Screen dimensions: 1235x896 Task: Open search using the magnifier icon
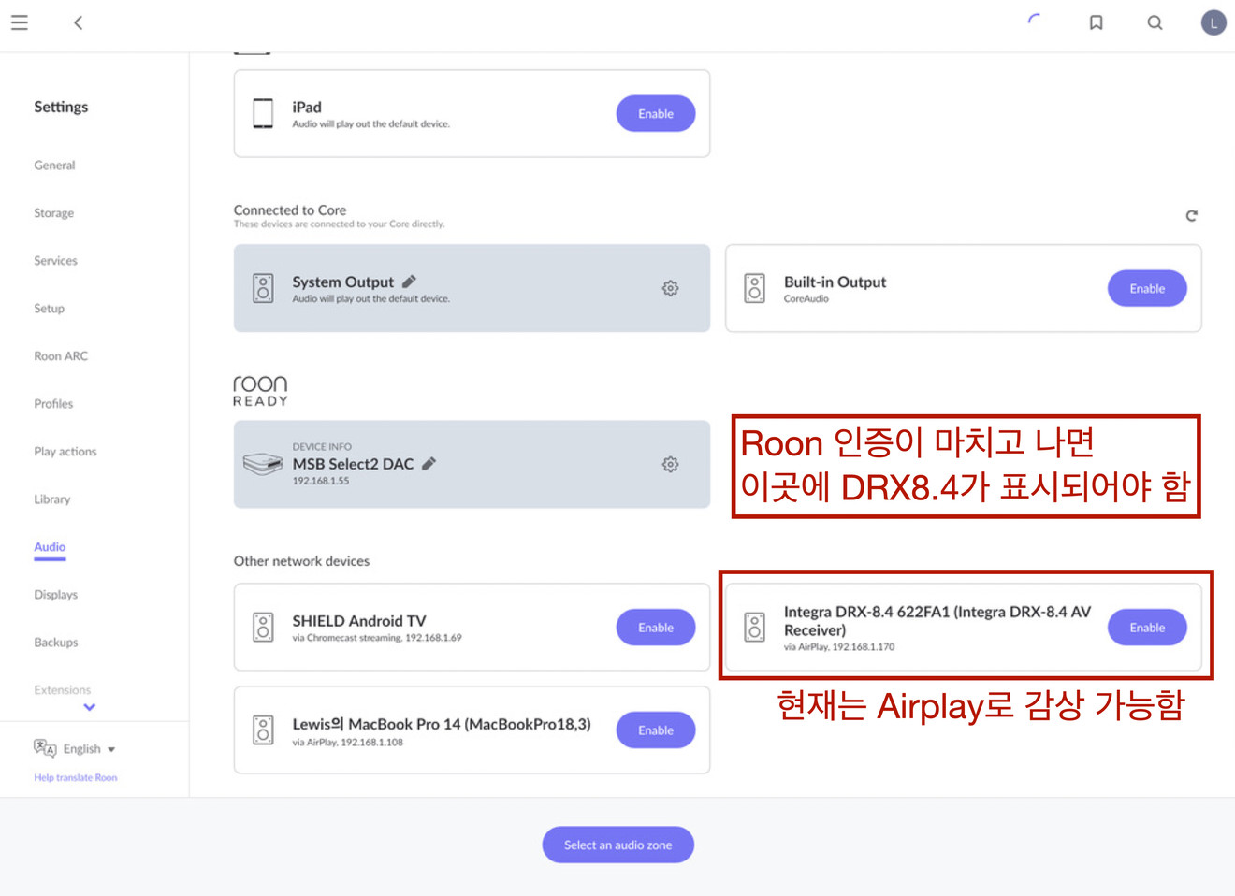point(1155,22)
